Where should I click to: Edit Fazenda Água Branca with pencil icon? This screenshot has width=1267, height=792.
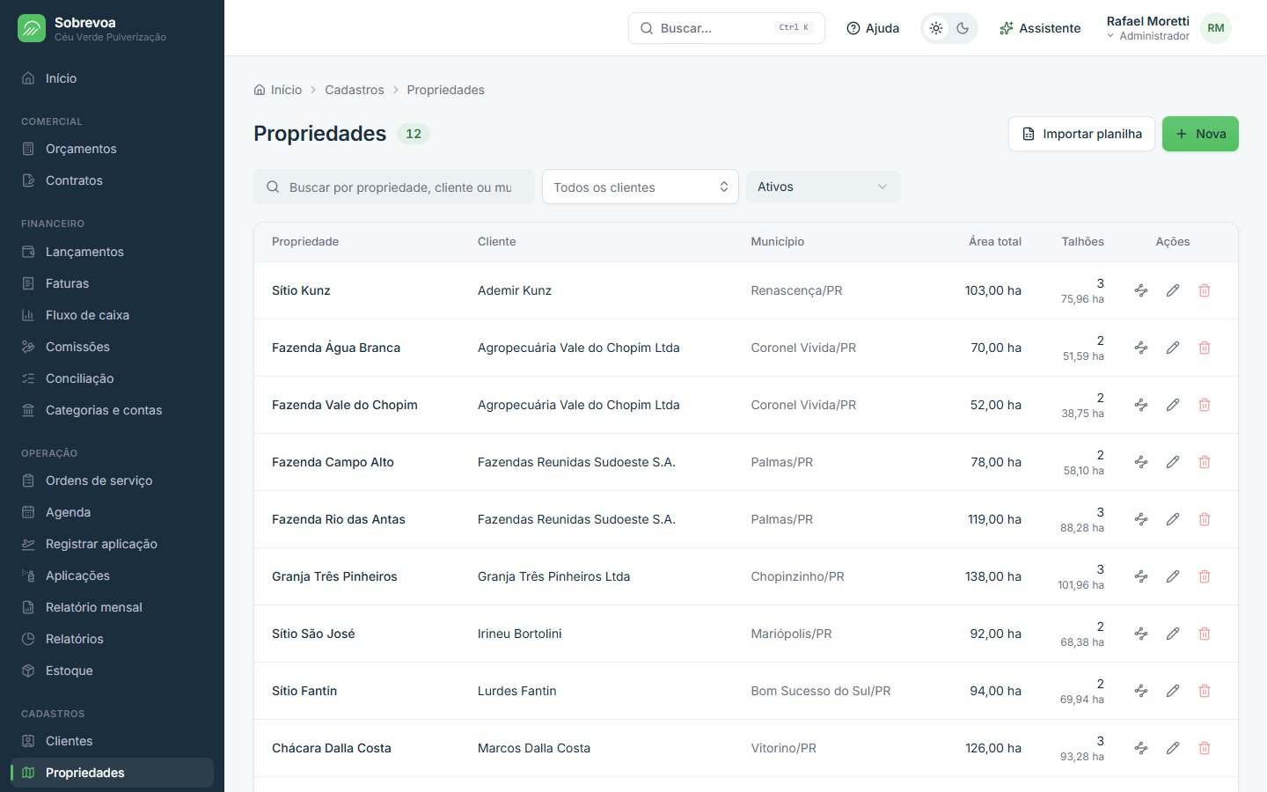click(x=1173, y=348)
